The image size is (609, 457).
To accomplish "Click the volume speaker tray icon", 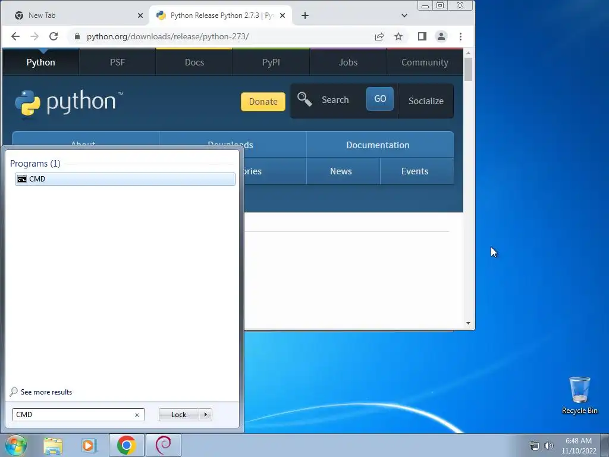I will pyautogui.click(x=549, y=446).
